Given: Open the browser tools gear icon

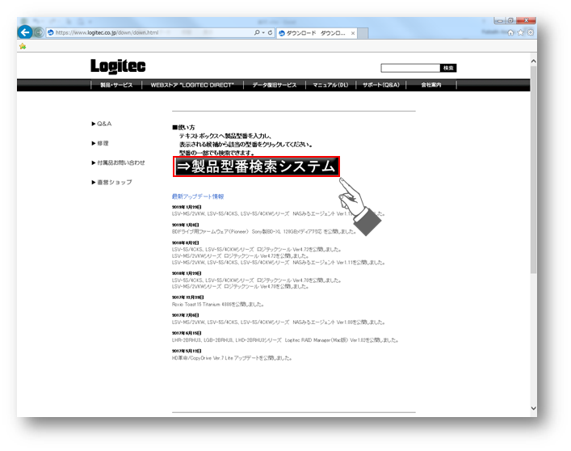Looking at the screenshot, I should (531, 32).
